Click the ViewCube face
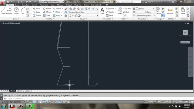194x109 pixels. [x=185, y=32]
